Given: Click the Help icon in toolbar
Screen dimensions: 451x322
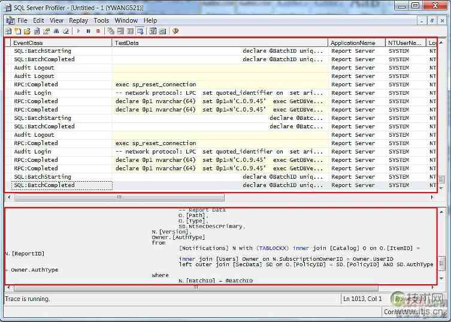Looking at the screenshot, I should tap(175, 31).
